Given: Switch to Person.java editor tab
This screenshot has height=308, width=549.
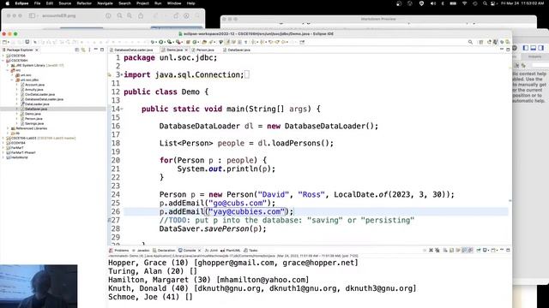Looking at the screenshot, I should point(205,50).
